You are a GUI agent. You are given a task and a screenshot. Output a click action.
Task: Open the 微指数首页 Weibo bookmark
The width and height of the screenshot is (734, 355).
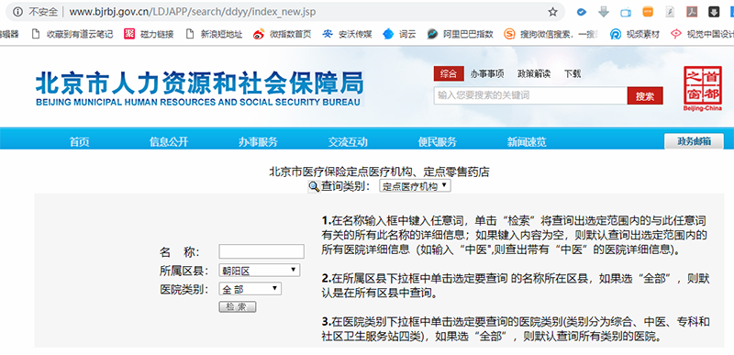click(x=282, y=34)
